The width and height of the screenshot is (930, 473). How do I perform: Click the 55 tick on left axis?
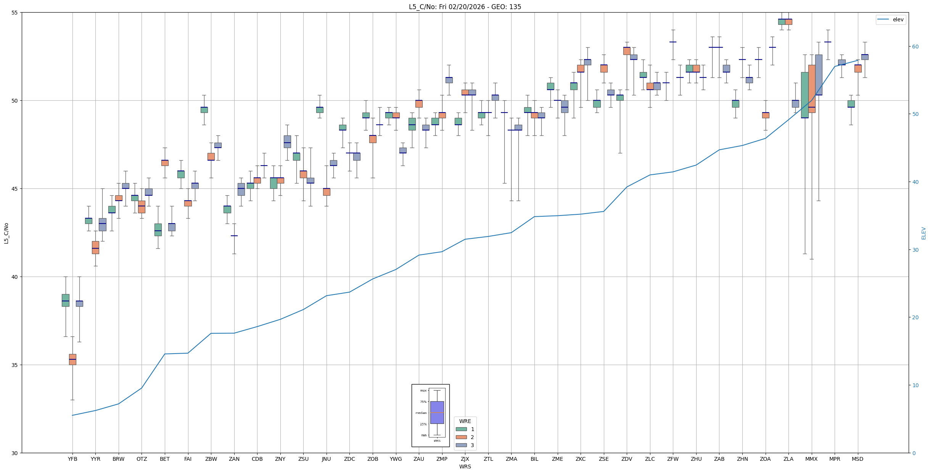pyautogui.click(x=15, y=13)
